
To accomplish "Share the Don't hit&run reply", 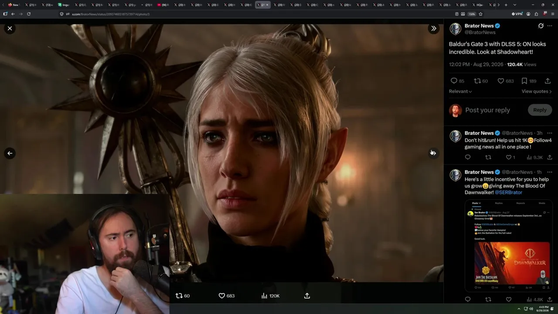I will pyautogui.click(x=550, y=157).
